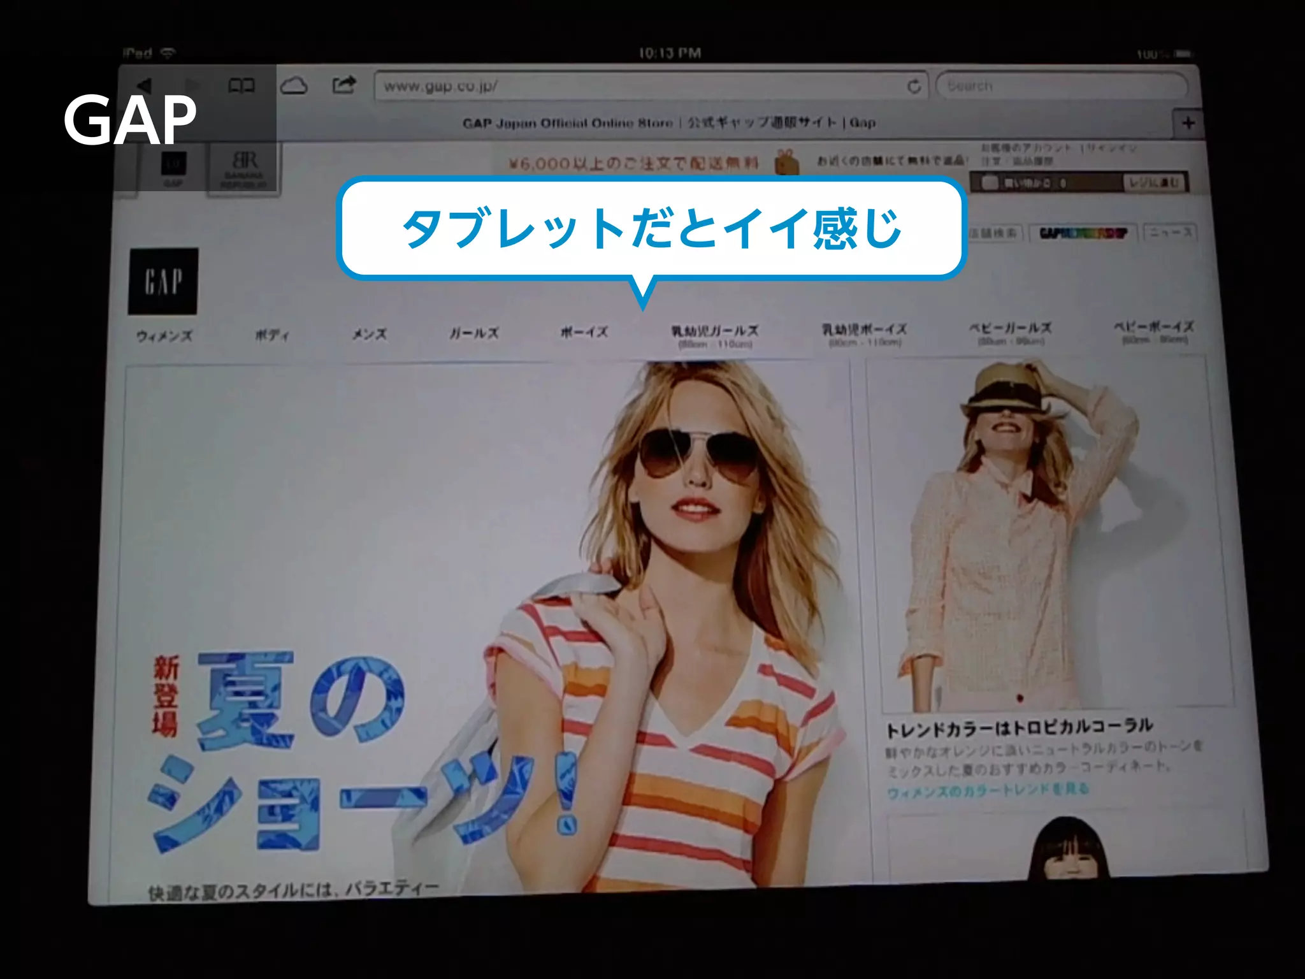Open the Safari bookmarks book icon
The width and height of the screenshot is (1305, 979).
click(x=242, y=85)
